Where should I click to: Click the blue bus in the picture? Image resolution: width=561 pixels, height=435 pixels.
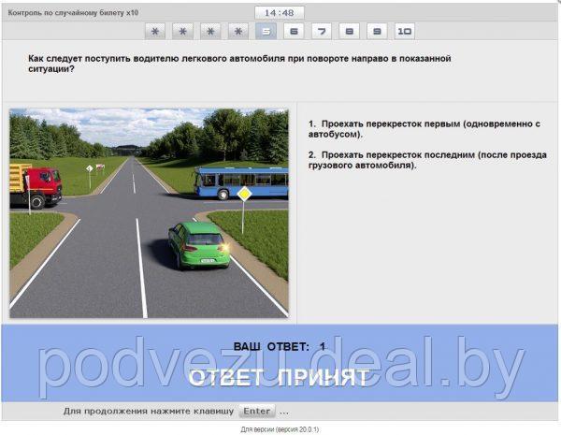point(240,181)
